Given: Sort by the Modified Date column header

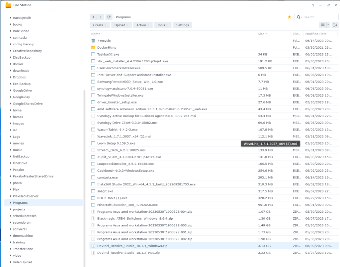Looking at the screenshot, I should 319,34.
